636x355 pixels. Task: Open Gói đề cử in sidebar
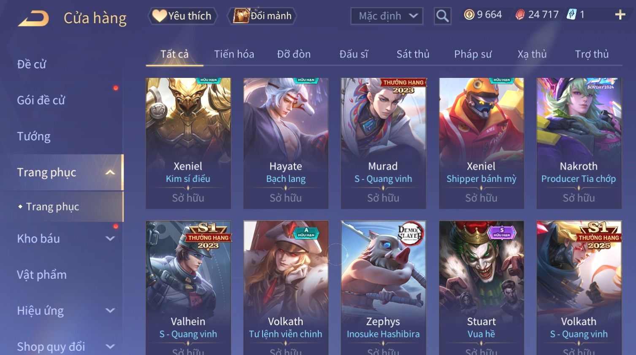pyautogui.click(x=41, y=100)
